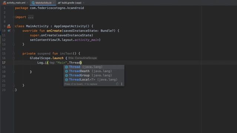
Task: Click the 'Press to insert' hint text
Action: coord(81,84)
